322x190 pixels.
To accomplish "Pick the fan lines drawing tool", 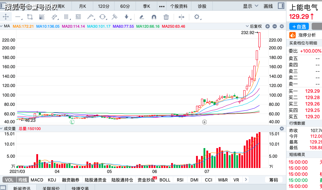I will click(42, 17).
